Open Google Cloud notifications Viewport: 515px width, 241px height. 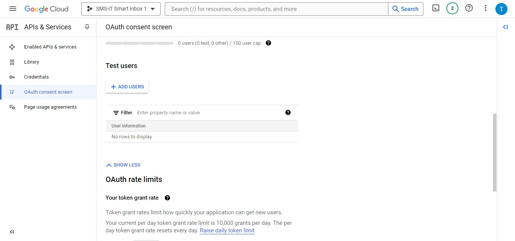point(452,8)
